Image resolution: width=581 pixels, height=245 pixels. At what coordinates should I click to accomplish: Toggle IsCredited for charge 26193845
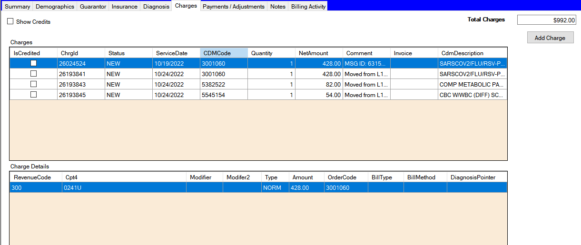pyautogui.click(x=33, y=95)
